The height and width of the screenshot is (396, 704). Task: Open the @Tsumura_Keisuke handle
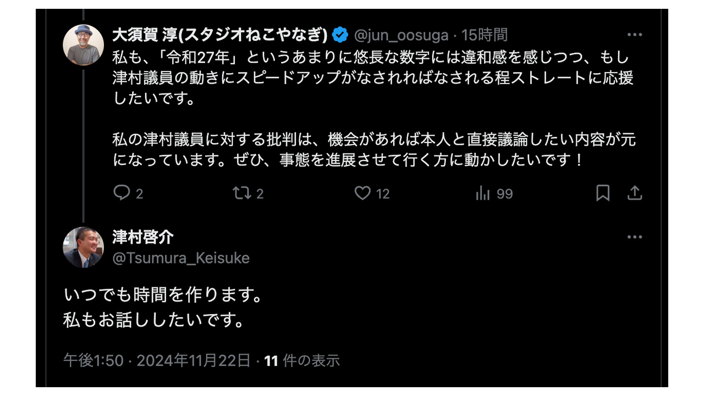point(181,258)
